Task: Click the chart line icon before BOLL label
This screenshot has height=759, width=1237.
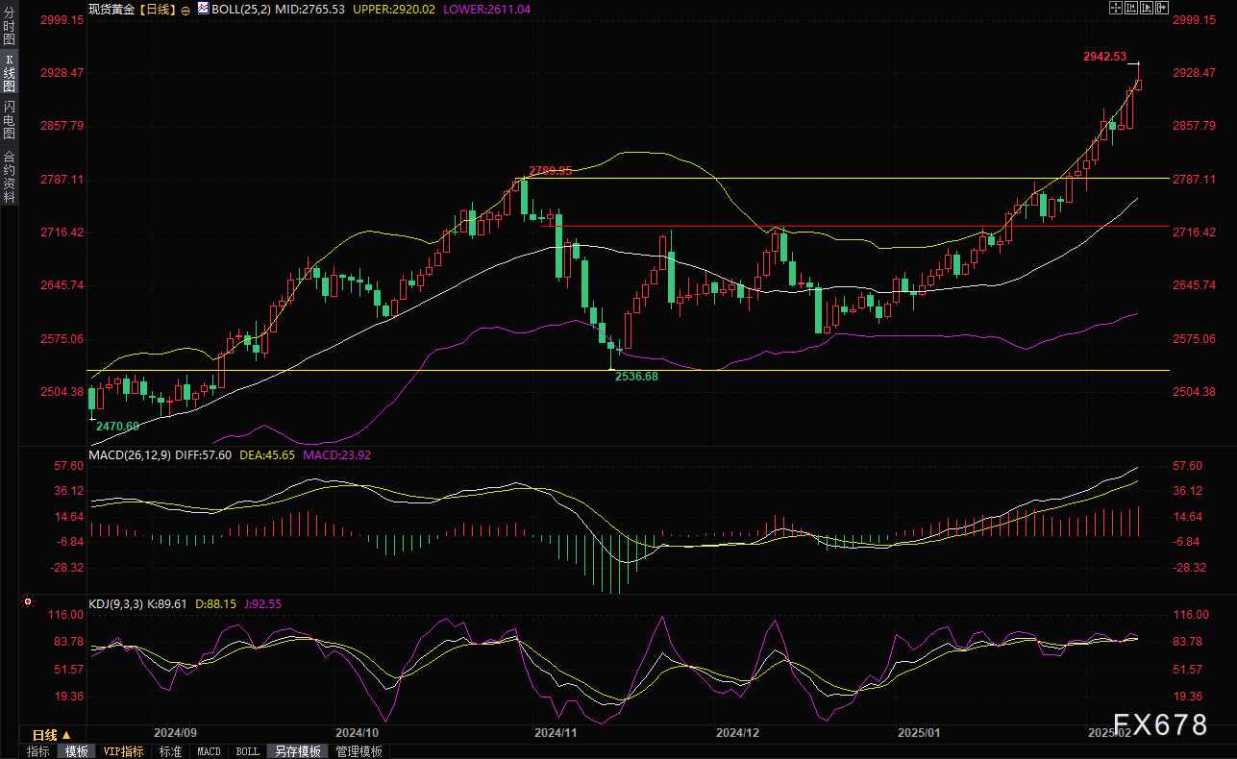Action: [202, 8]
